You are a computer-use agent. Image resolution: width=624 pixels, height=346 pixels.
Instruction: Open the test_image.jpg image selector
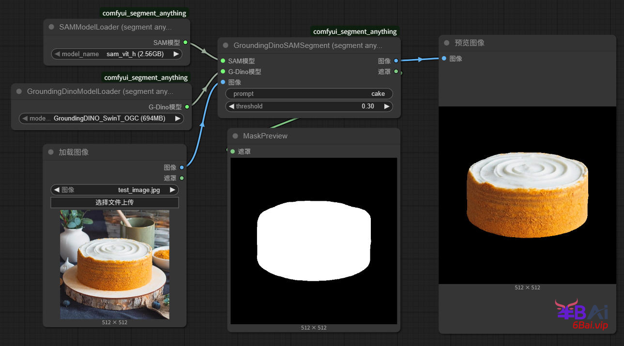[115, 190]
